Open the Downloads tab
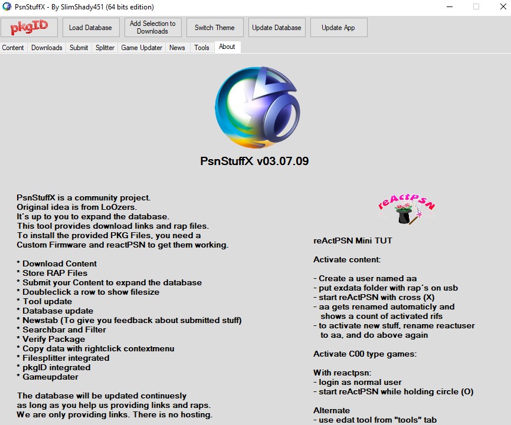This screenshot has width=511, height=425. pyautogui.click(x=47, y=48)
